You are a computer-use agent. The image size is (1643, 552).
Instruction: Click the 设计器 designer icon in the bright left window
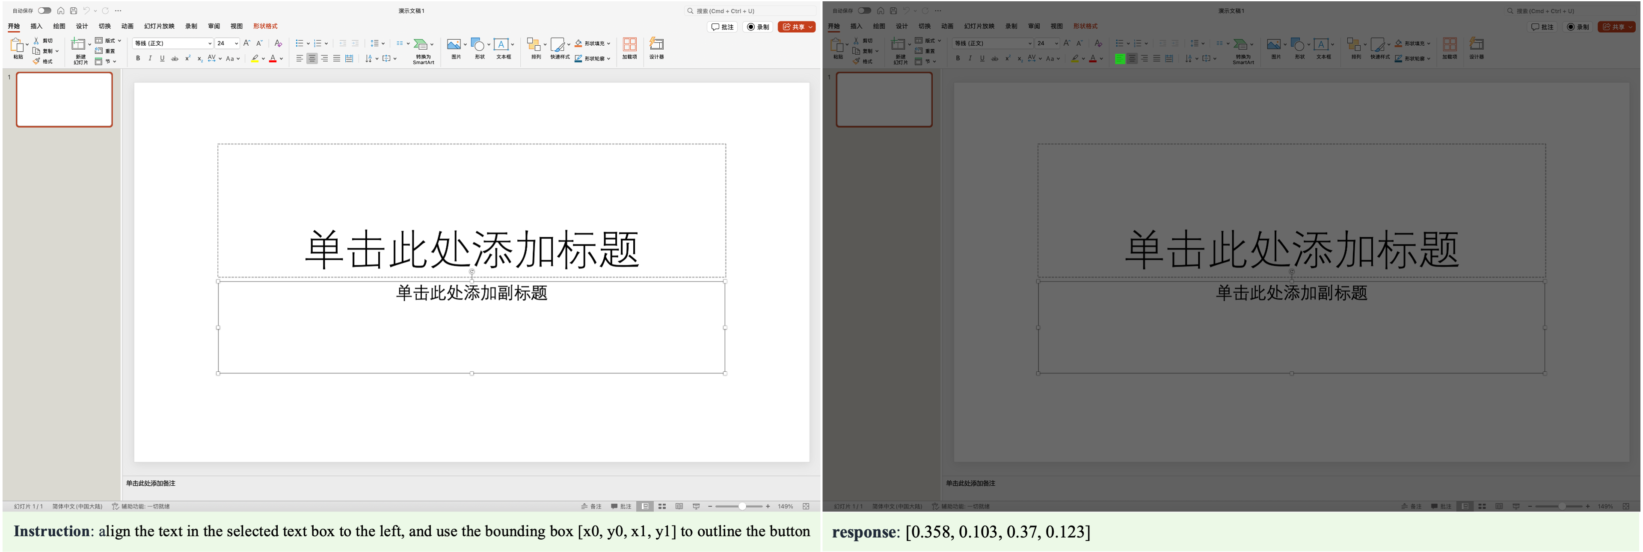pyautogui.click(x=656, y=44)
